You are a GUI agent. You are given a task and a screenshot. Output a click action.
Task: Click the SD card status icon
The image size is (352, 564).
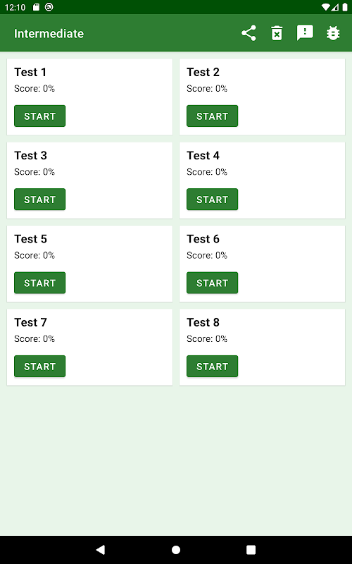coord(36,7)
